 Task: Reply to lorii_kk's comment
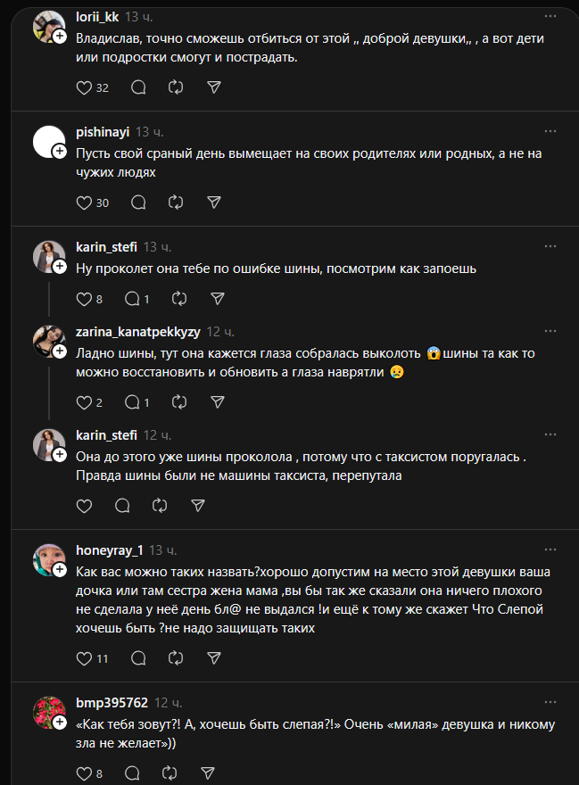138,87
